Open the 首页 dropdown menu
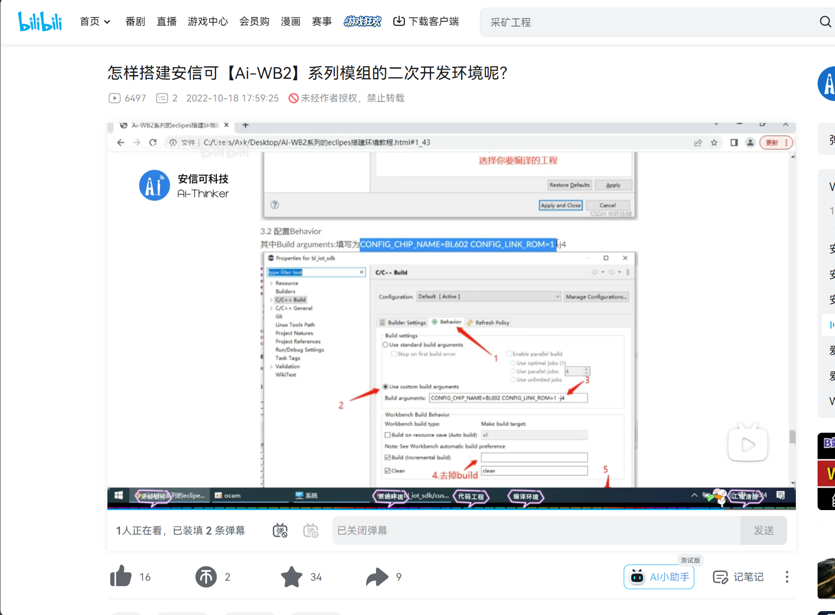The height and width of the screenshot is (615, 835). pyautogui.click(x=95, y=21)
